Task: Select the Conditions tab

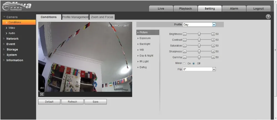Action: [48, 17]
